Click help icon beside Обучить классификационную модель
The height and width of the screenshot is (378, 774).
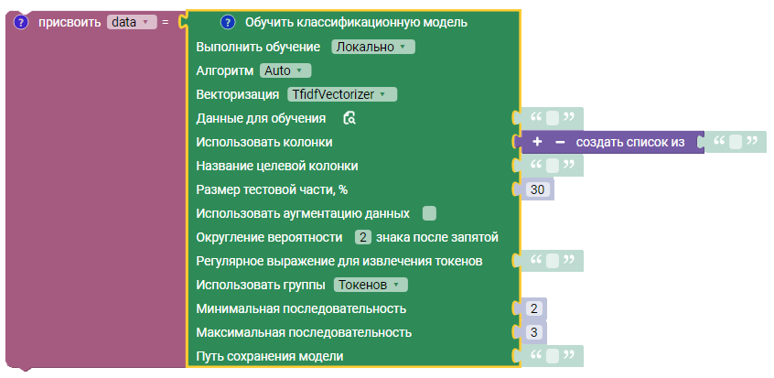coord(228,22)
